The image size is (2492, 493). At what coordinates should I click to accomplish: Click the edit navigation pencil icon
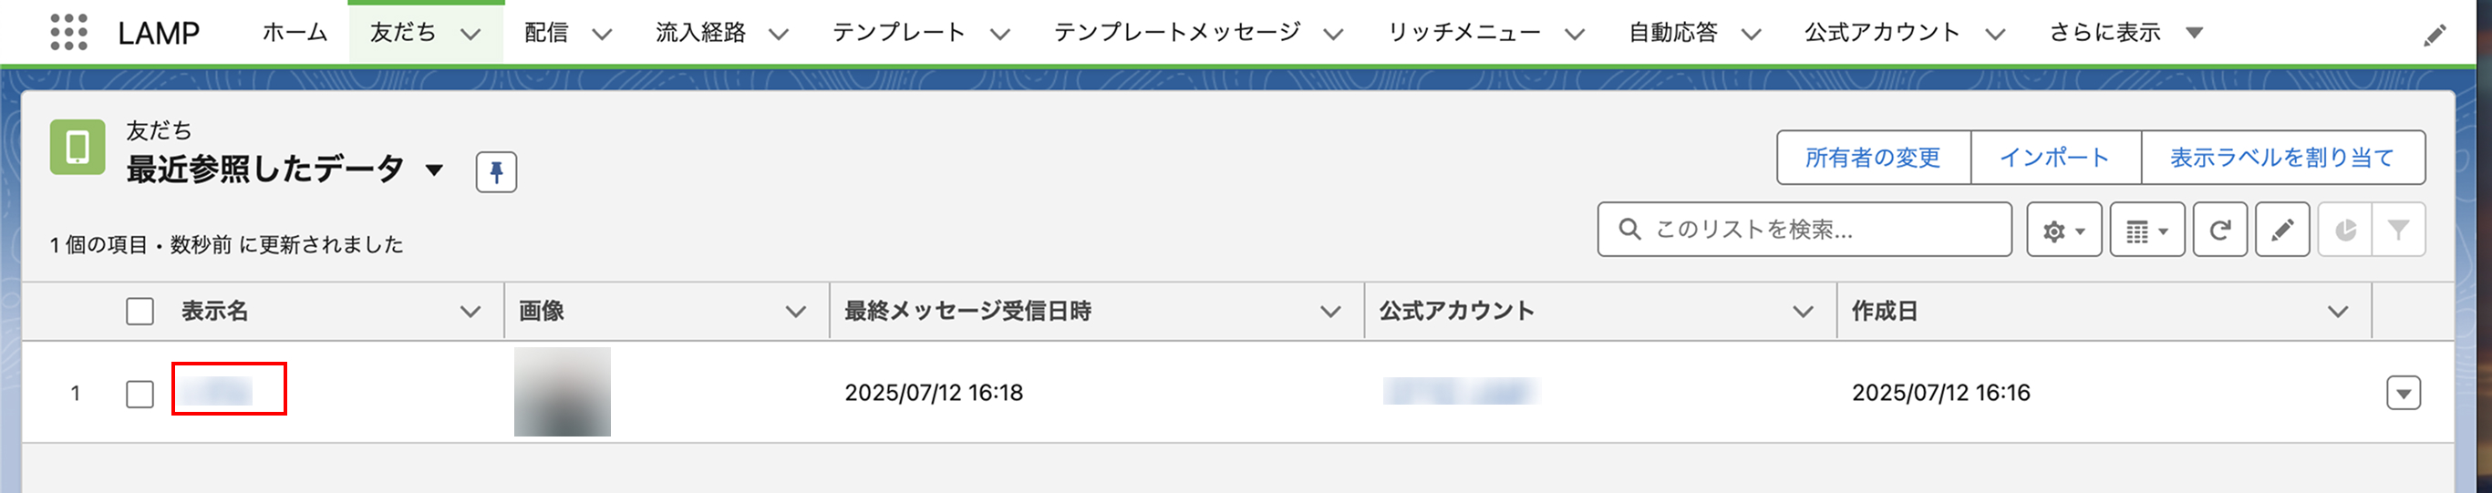pyautogui.click(x=2435, y=36)
